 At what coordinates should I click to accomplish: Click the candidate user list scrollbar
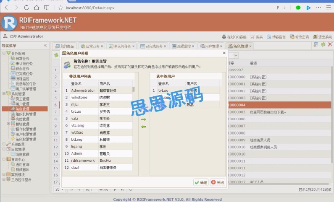[x=134, y=89]
